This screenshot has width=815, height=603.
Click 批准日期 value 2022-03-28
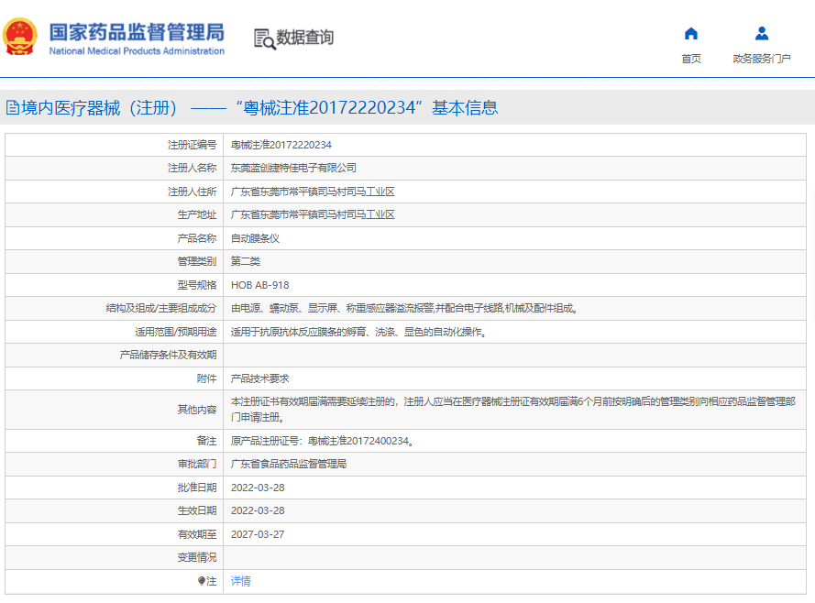click(258, 488)
